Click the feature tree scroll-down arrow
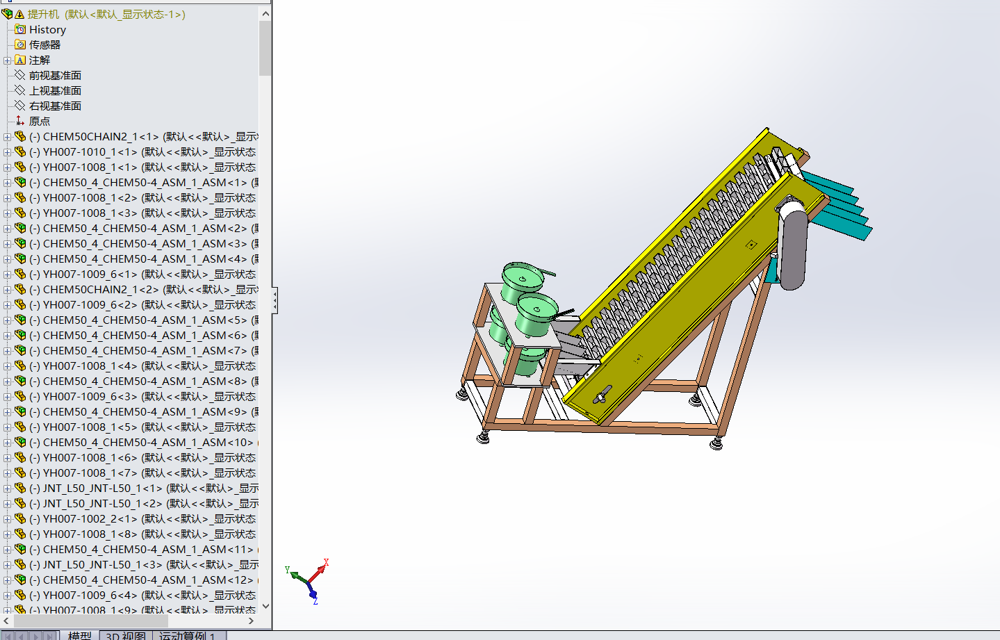This screenshot has width=1000, height=640. (x=265, y=607)
